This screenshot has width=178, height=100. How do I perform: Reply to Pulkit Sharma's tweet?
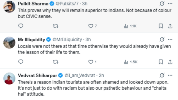click(x=21, y=26)
